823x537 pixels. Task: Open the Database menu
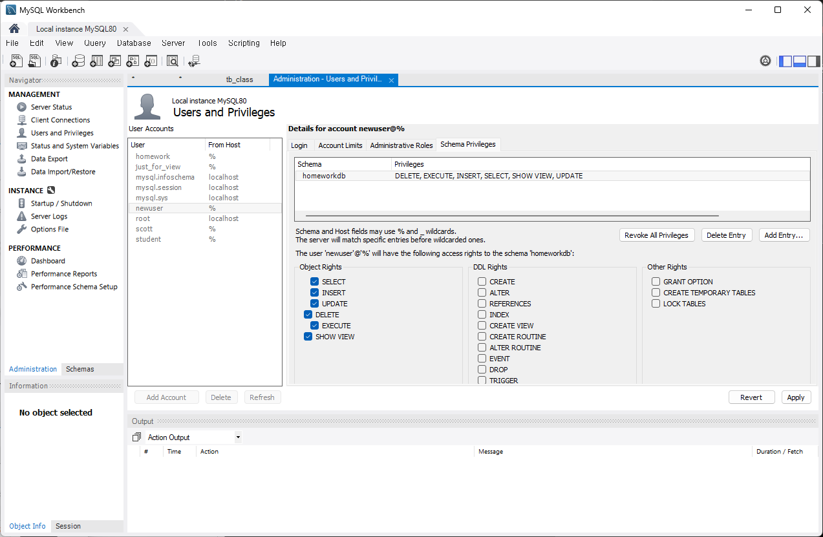click(x=134, y=43)
